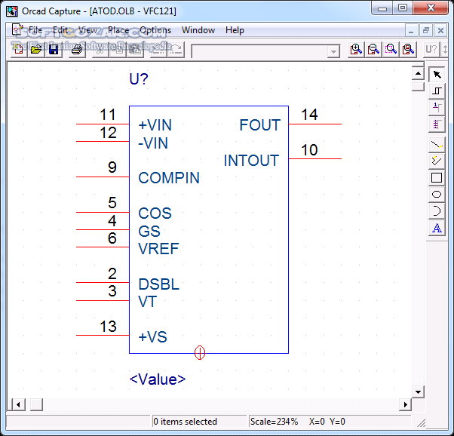Image resolution: width=454 pixels, height=436 pixels.
Task: Select the Text tool
Action: click(x=437, y=229)
